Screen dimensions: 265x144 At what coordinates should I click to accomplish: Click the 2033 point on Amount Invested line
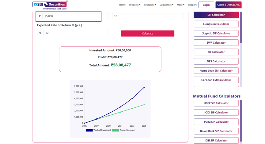pos(132,109)
